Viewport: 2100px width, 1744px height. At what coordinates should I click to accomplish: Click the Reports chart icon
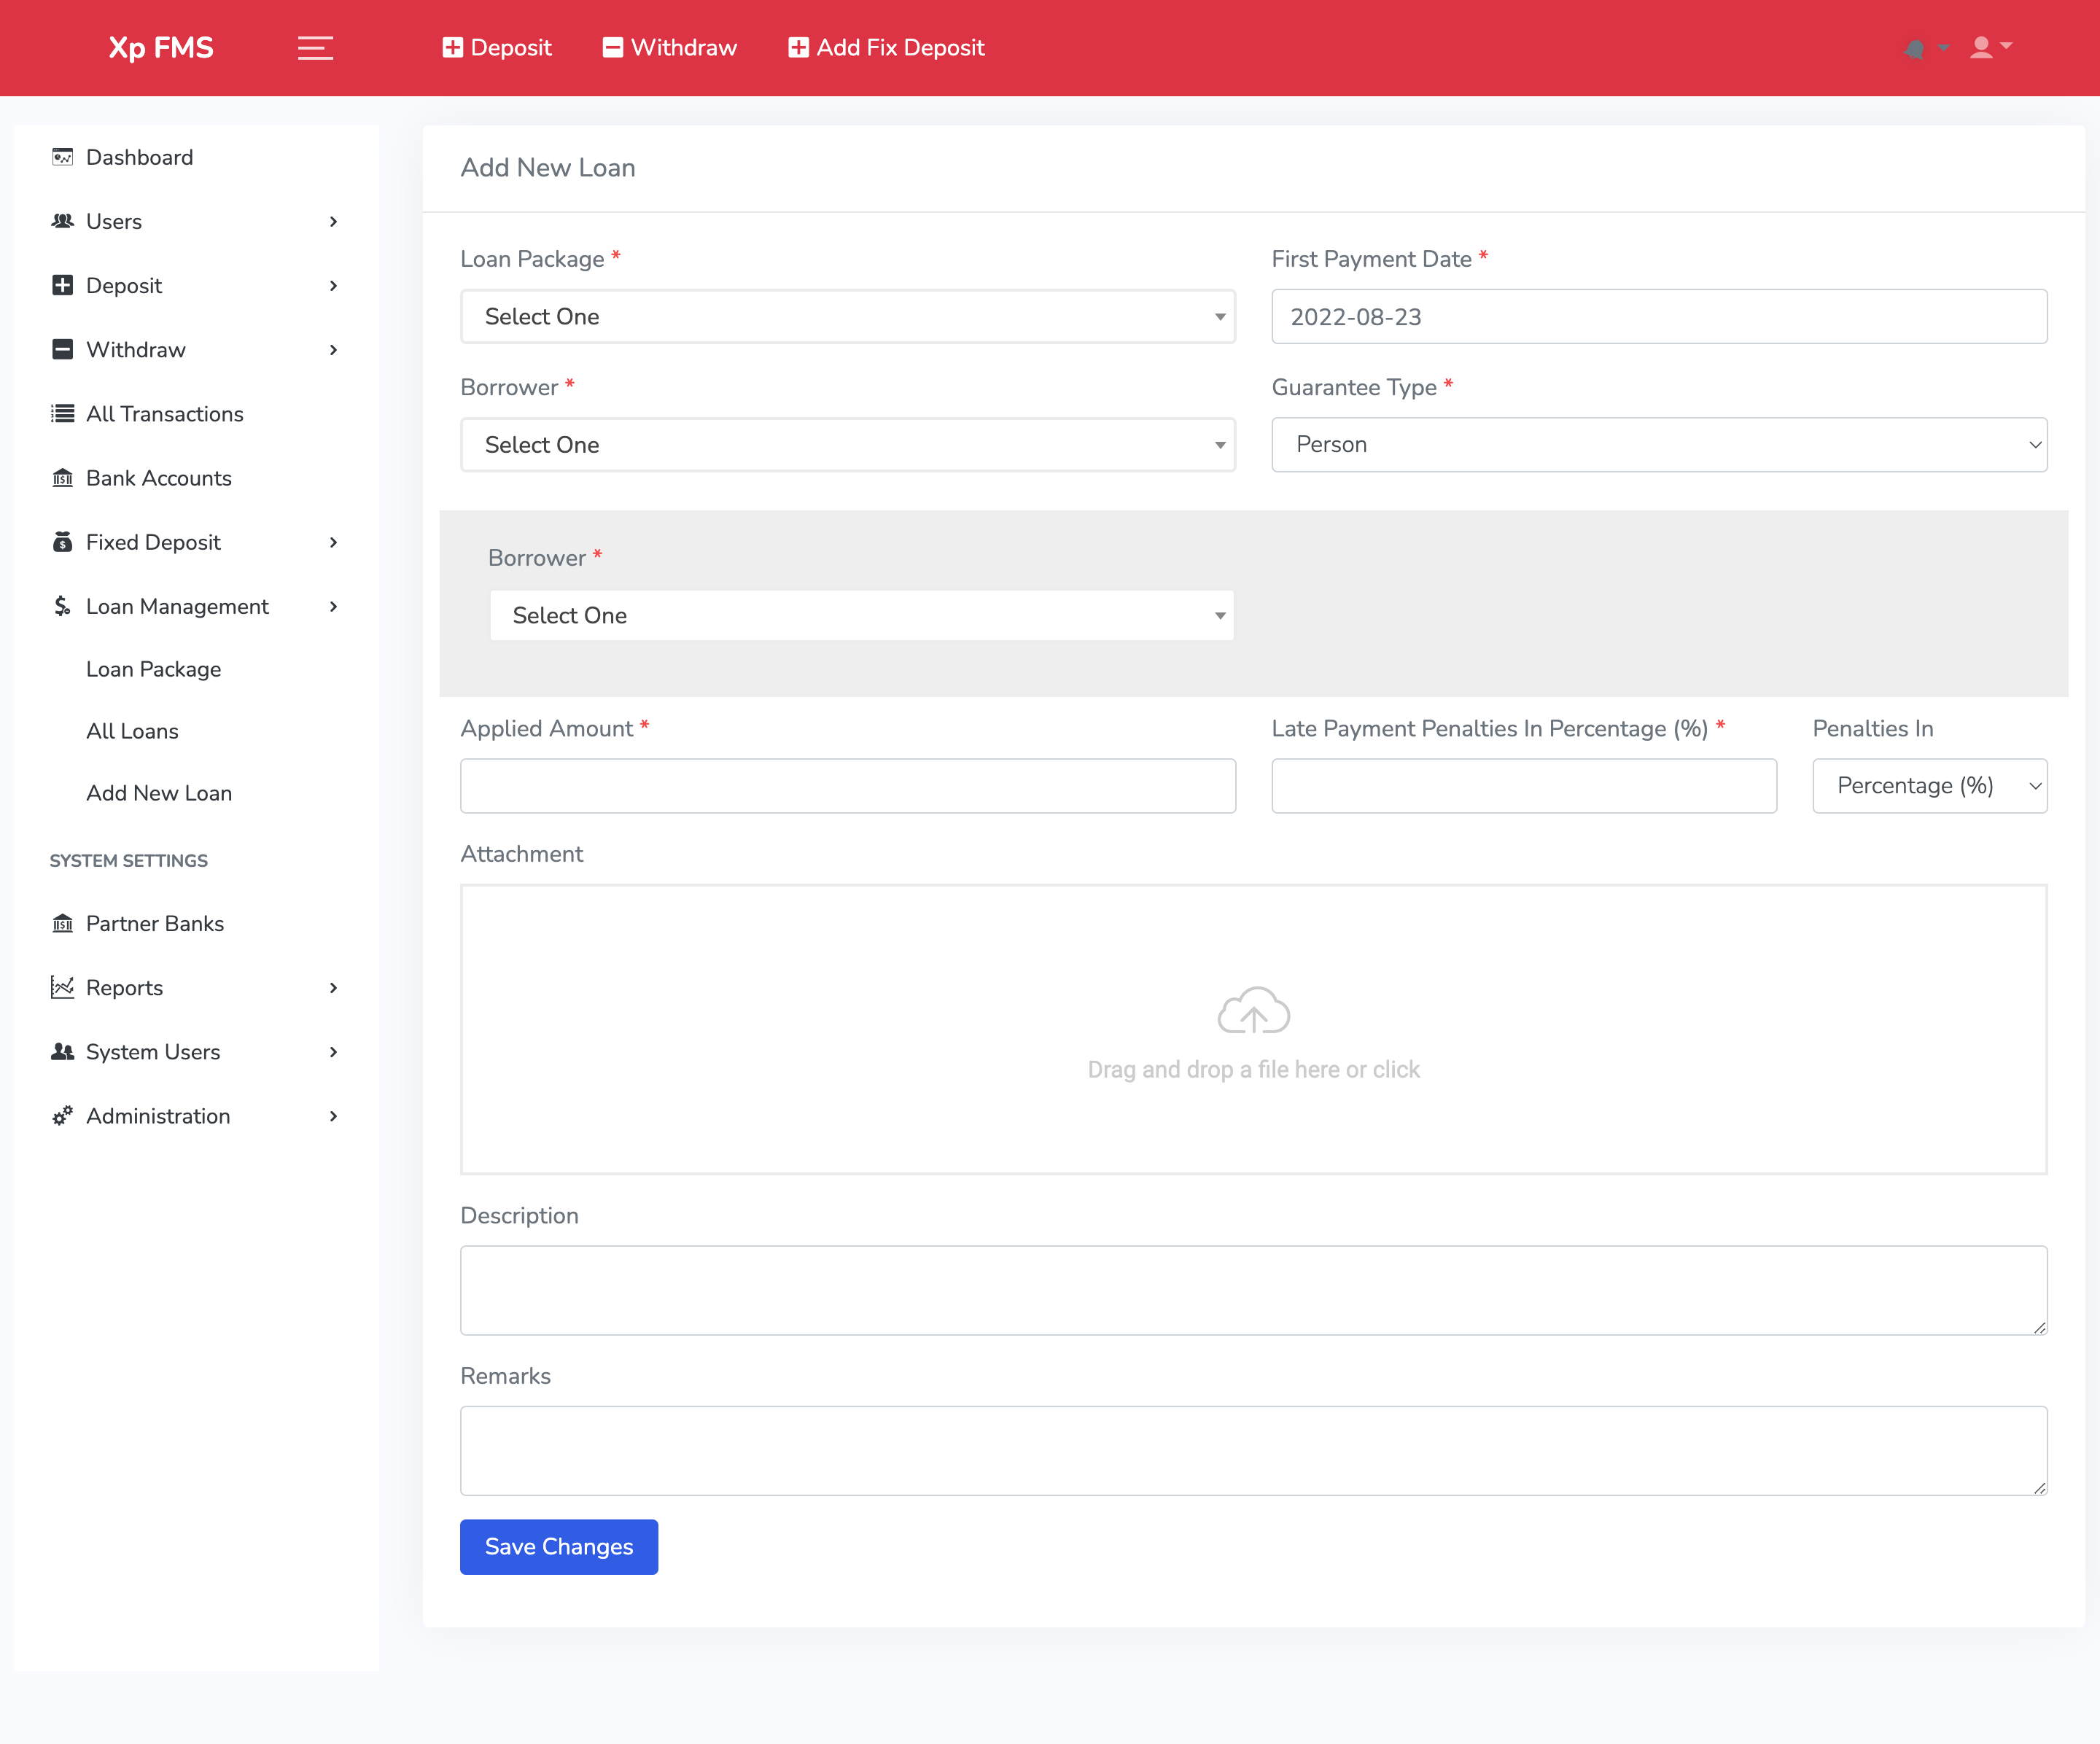click(62, 987)
